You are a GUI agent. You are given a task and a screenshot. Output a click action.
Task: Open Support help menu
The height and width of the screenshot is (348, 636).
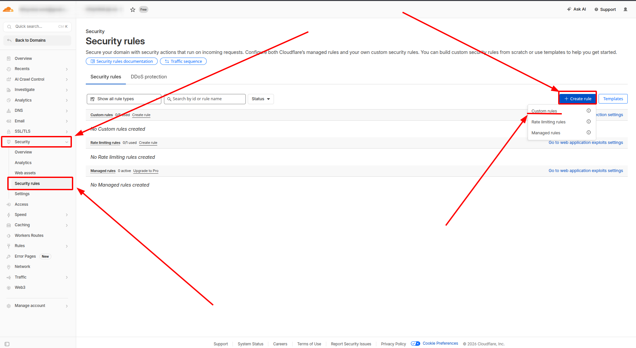tap(605, 9)
